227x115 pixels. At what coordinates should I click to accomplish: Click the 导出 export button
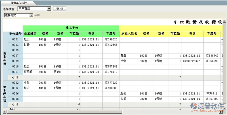(37, 15)
